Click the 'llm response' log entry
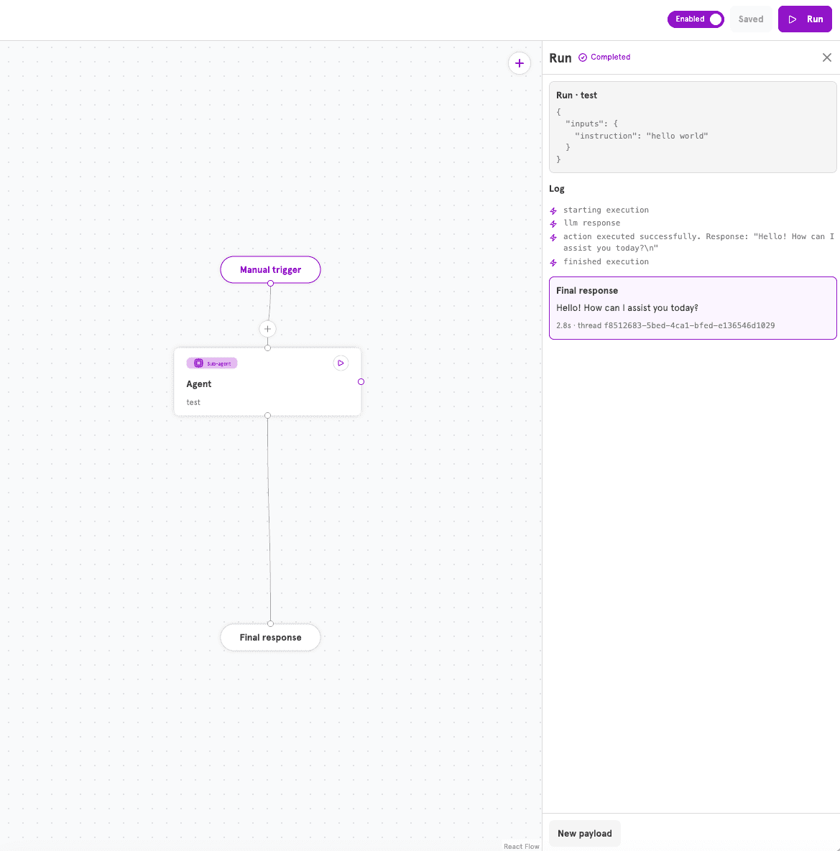This screenshot has height=851, width=840. click(x=591, y=223)
